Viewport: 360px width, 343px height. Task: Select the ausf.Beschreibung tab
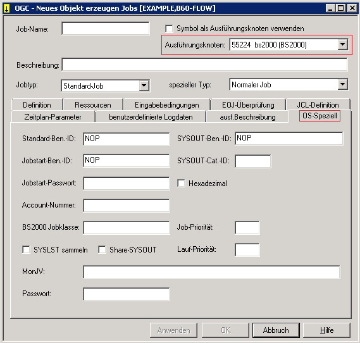(247, 117)
